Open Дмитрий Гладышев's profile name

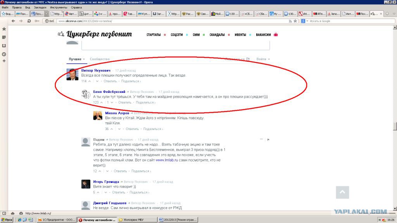tap(110, 203)
